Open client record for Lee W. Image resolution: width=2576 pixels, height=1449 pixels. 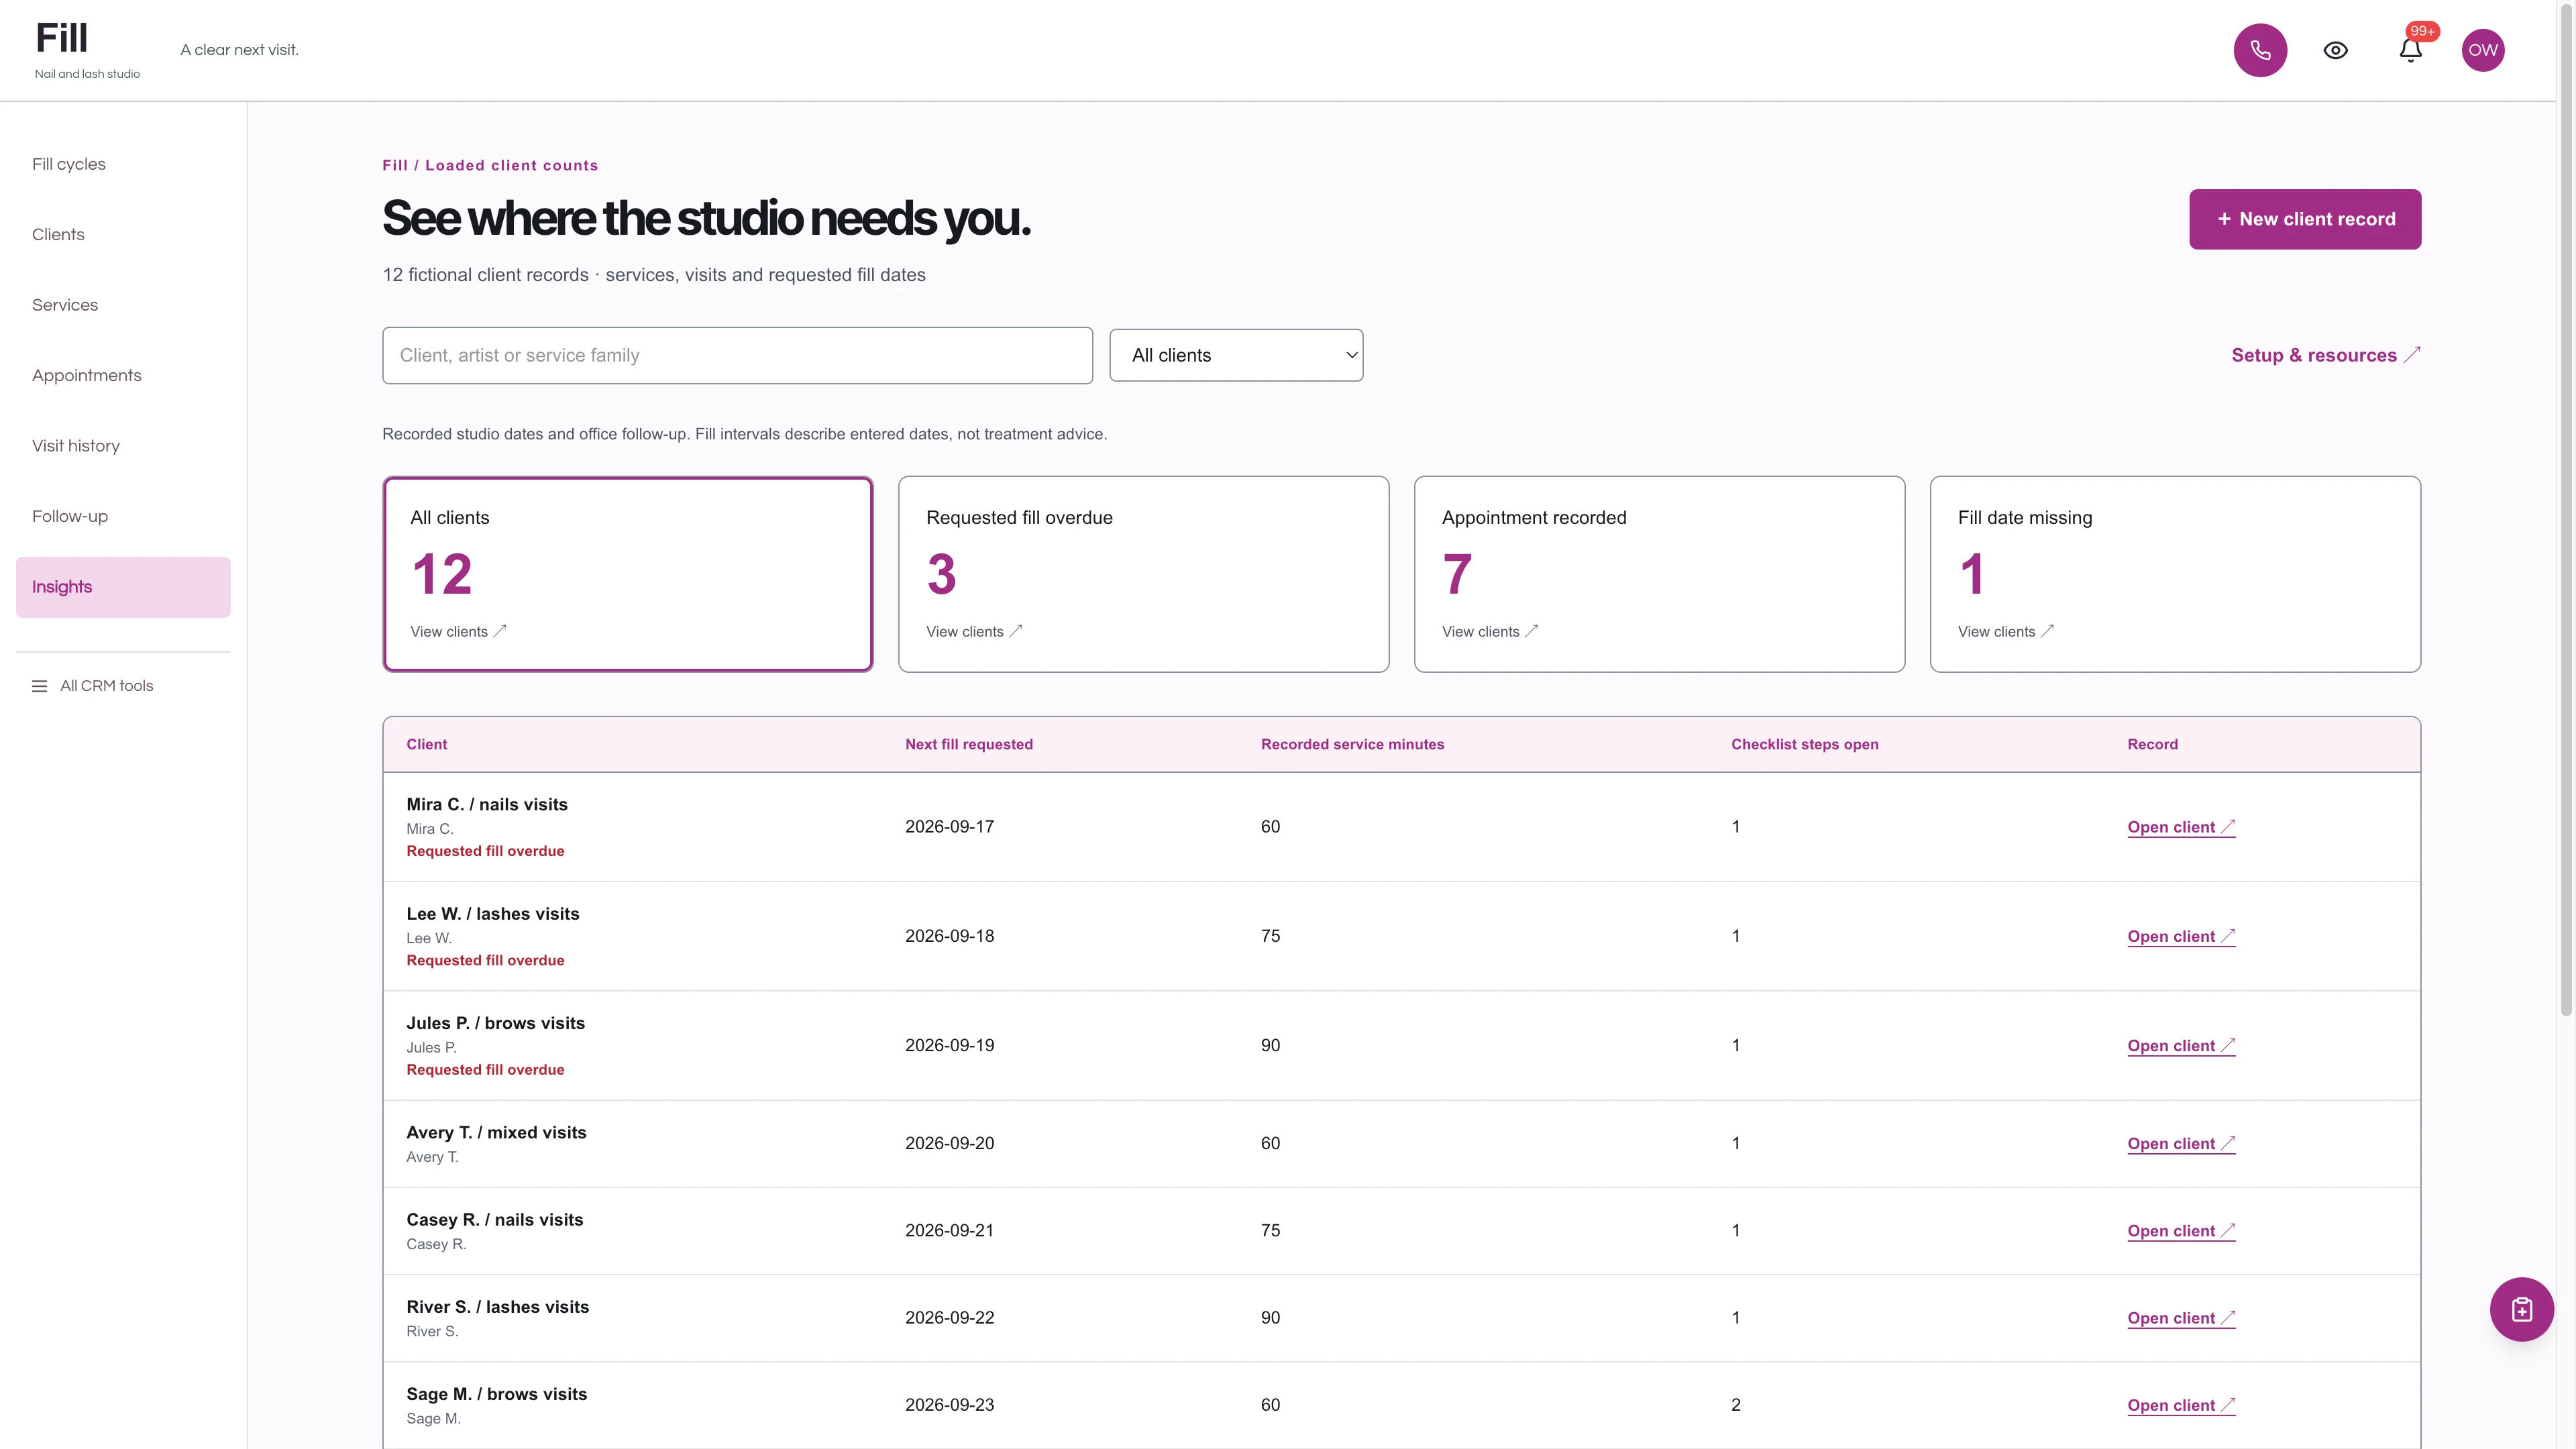coord(2181,936)
